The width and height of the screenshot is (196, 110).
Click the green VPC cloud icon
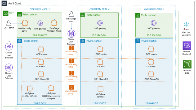point(6,13)
